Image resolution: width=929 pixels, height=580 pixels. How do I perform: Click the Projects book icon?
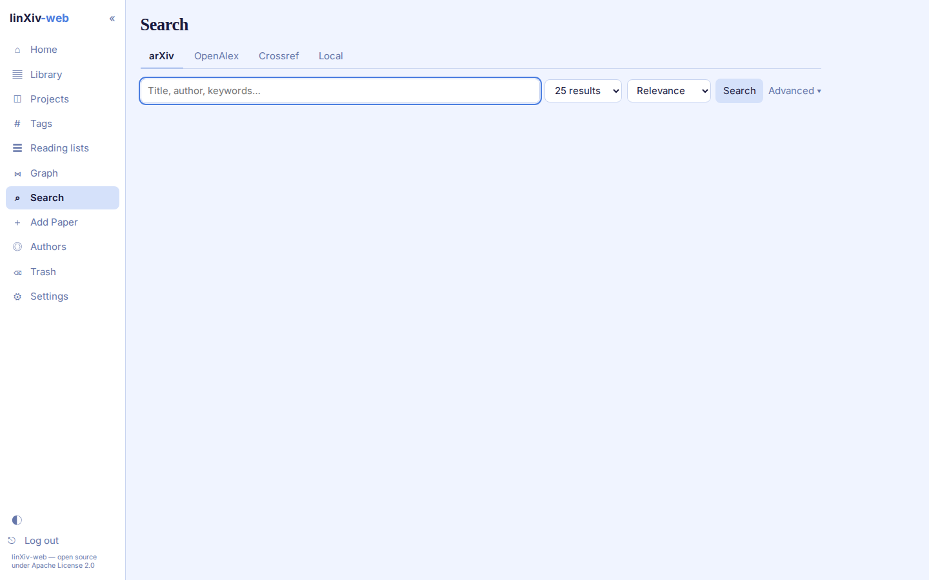click(x=17, y=99)
